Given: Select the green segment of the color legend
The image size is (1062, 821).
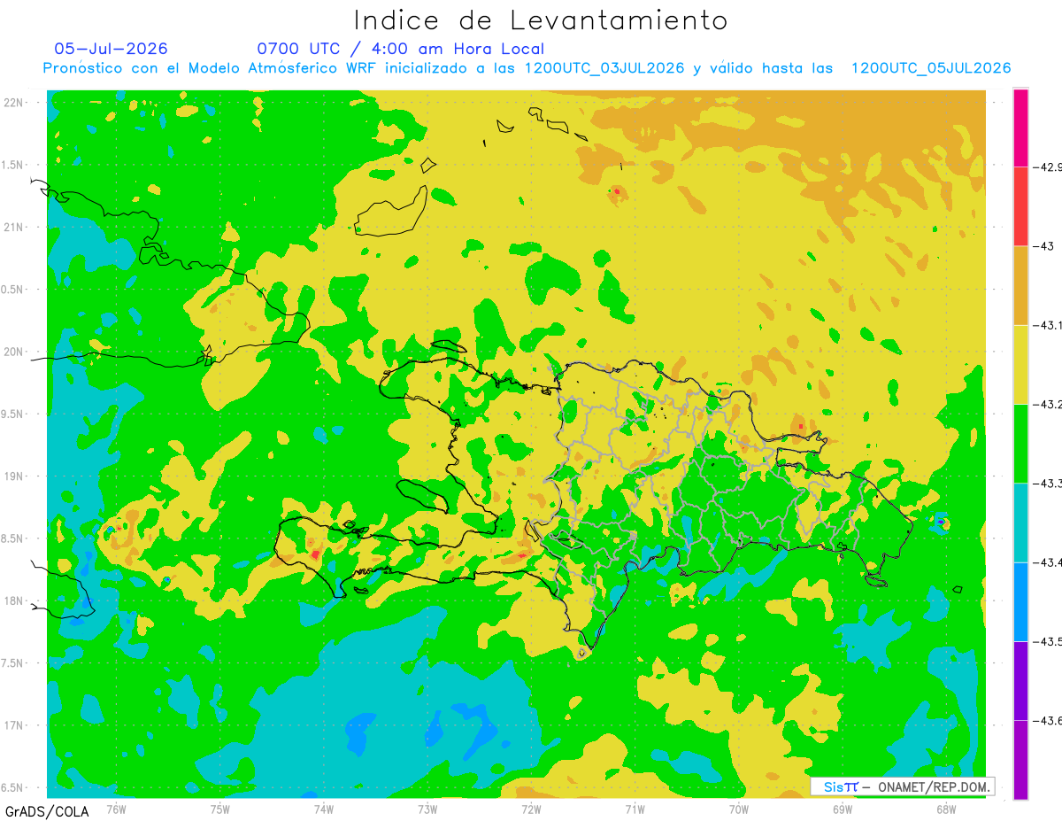Looking at the screenshot, I should (x=1020, y=443).
